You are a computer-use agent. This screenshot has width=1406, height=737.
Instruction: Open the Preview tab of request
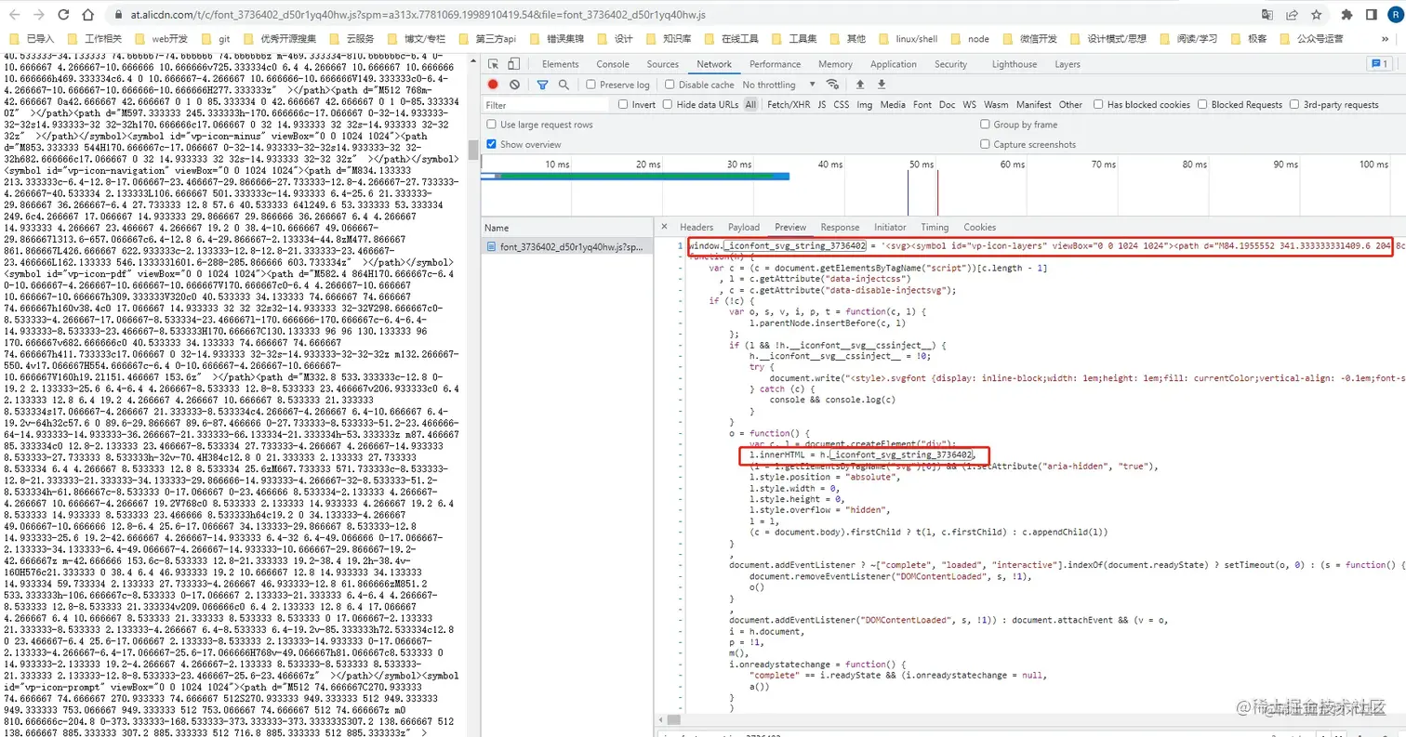tap(790, 227)
